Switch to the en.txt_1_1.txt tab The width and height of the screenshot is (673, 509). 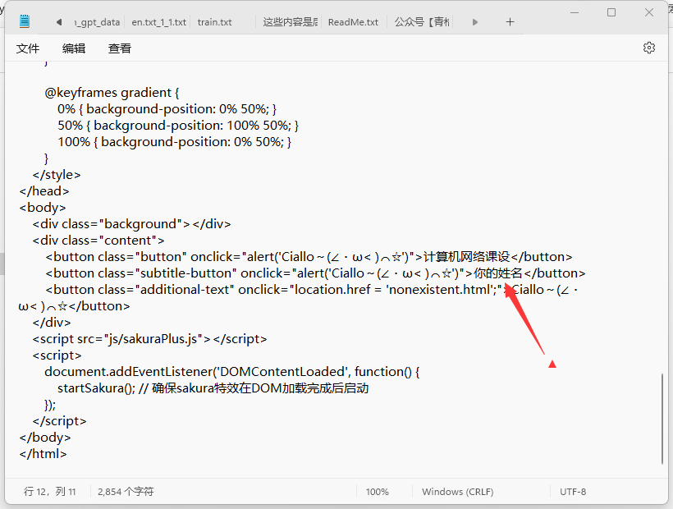click(x=158, y=22)
